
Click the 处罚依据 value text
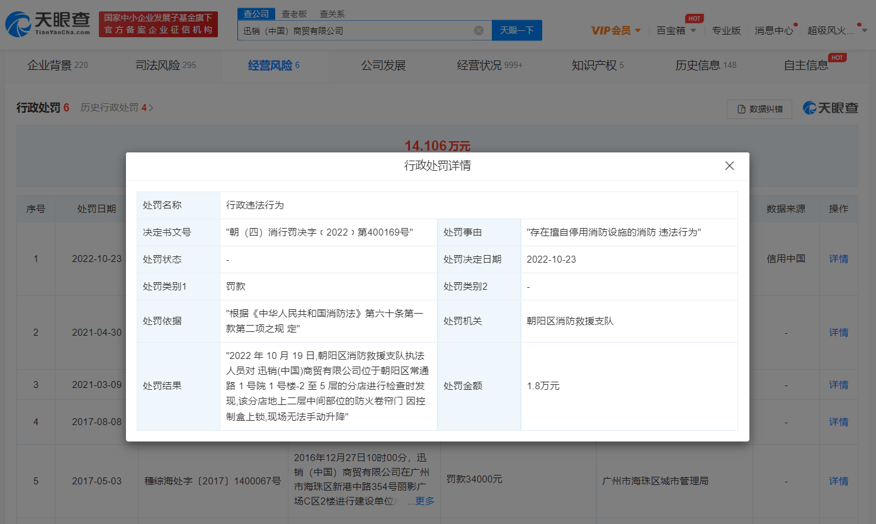point(326,321)
